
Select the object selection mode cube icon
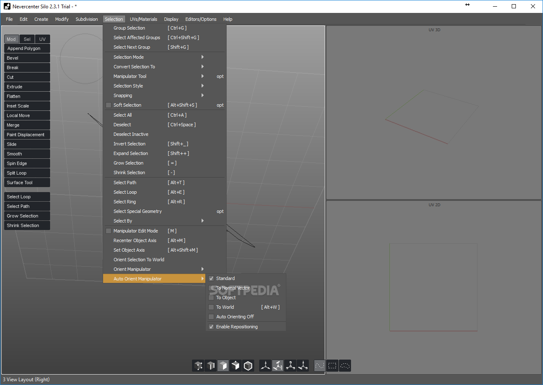click(x=248, y=366)
